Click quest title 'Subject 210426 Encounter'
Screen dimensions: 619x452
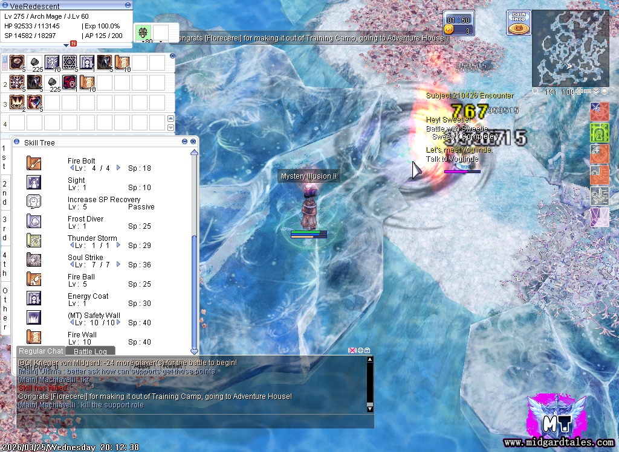click(x=470, y=95)
